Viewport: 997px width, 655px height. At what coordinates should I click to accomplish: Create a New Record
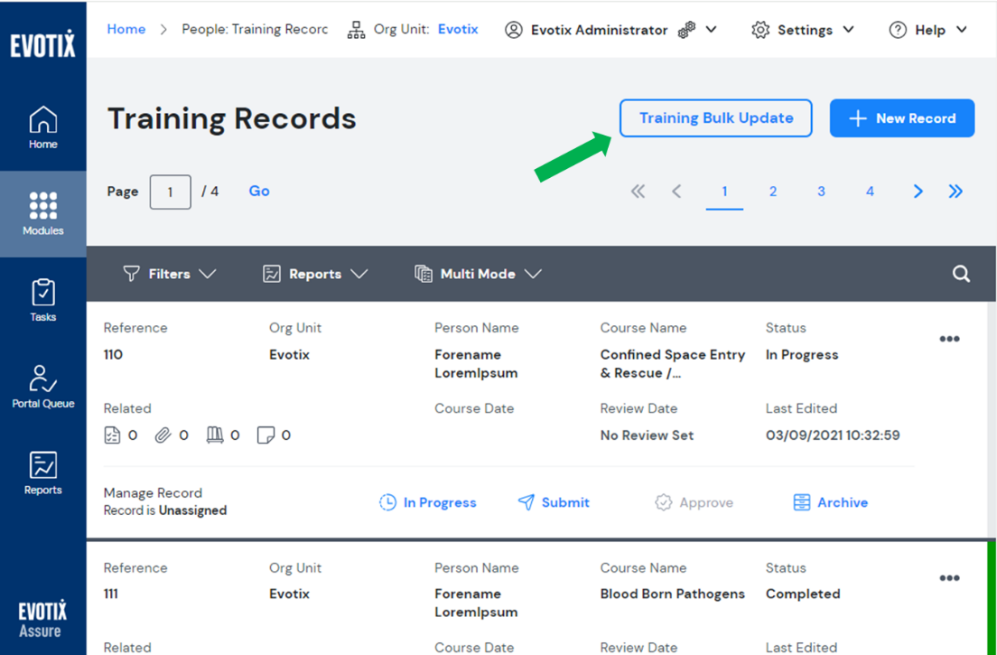901,118
